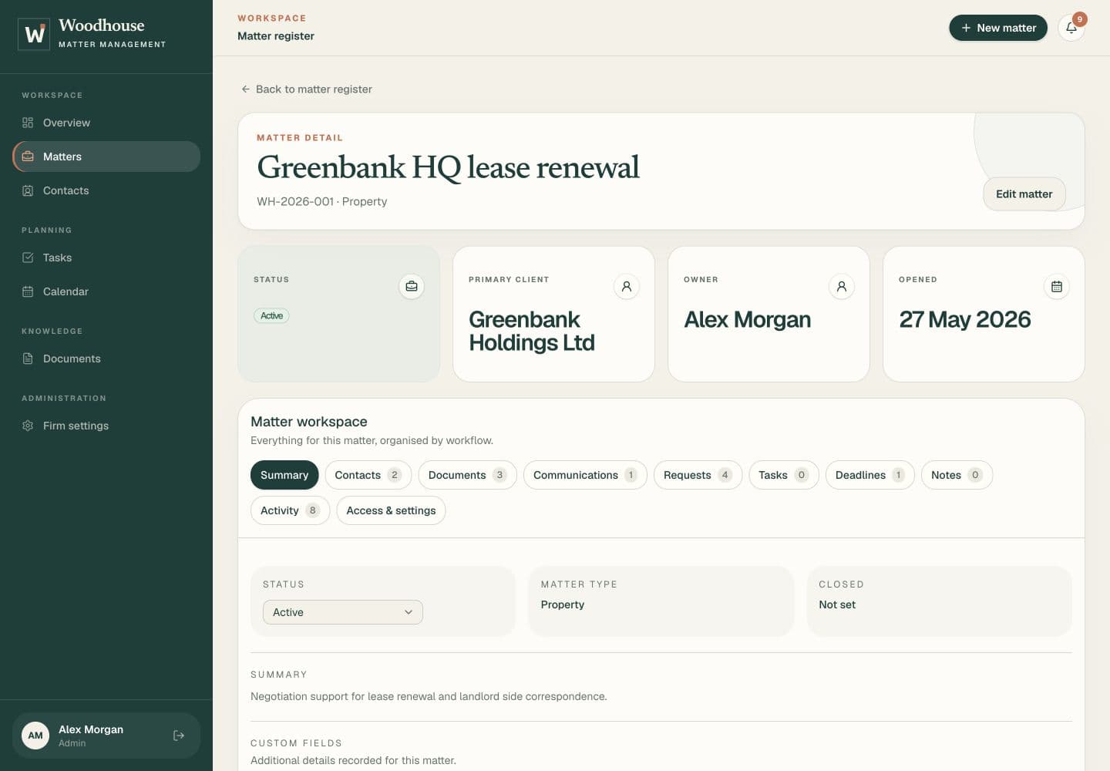Click the Firm settings gear icon
1110x771 pixels.
tap(28, 426)
